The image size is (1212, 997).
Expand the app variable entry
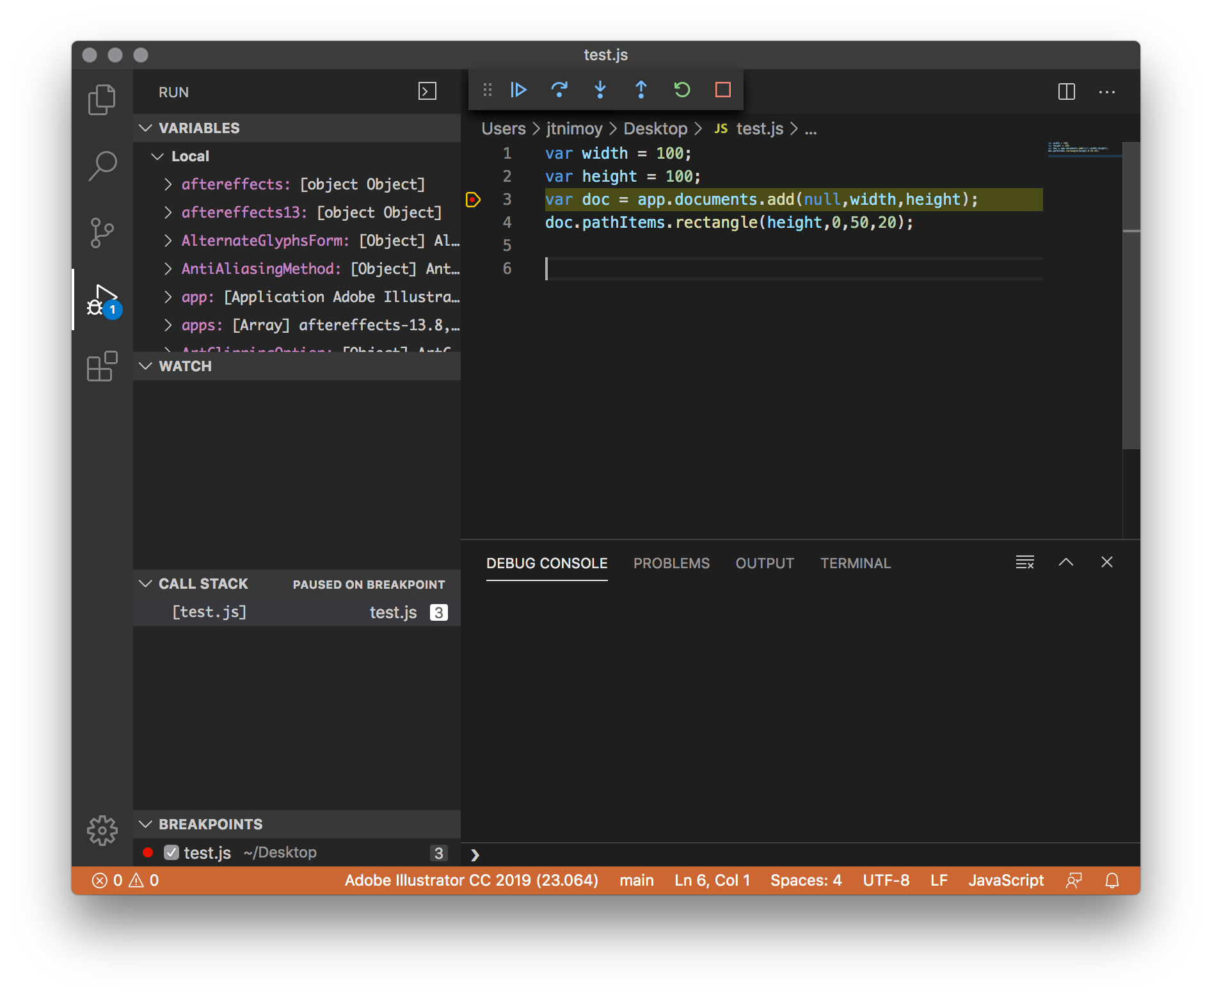point(168,296)
